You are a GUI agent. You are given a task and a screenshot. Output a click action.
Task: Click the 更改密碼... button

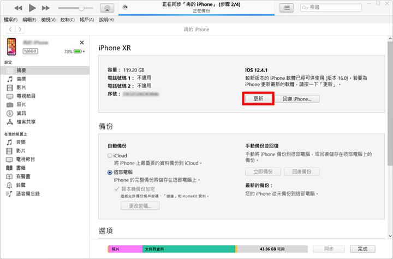pos(140,206)
